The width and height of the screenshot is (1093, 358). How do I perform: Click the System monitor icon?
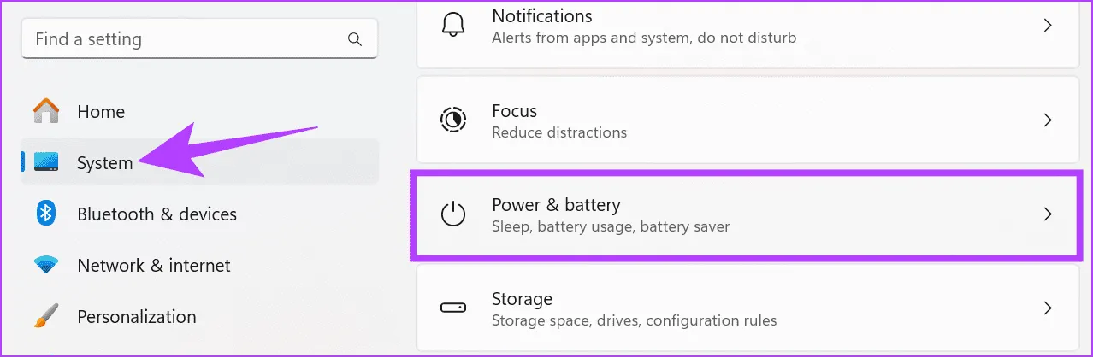click(x=46, y=162)
